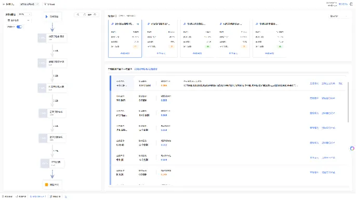Expand the second dropdown with the grid icon

pos(18,20)
